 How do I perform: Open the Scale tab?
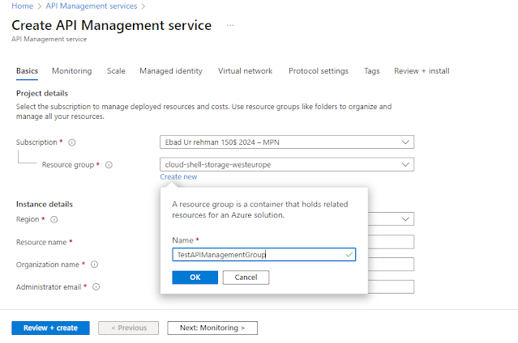coord(116,71)
